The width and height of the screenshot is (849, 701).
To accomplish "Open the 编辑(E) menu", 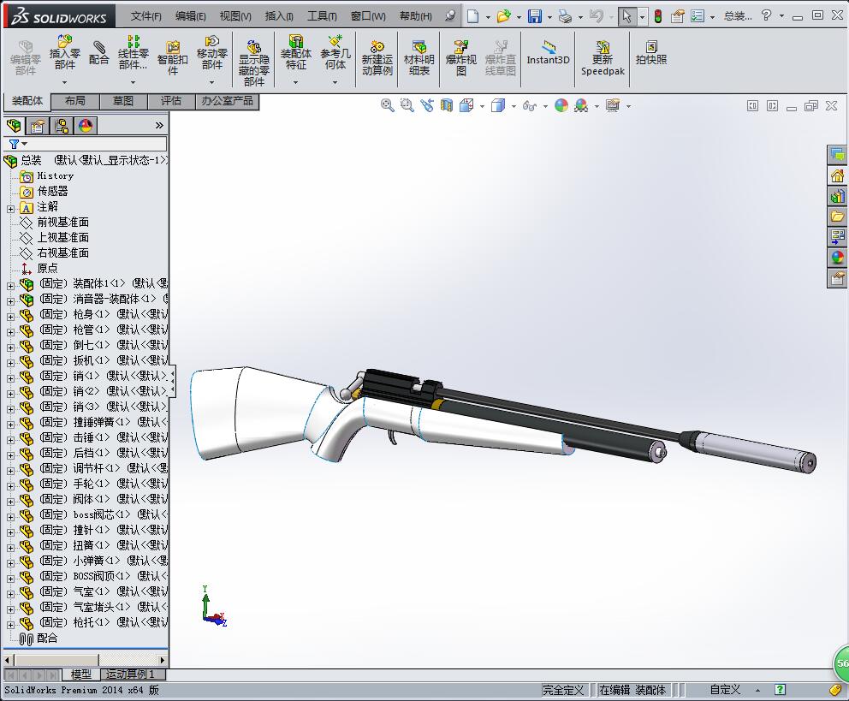I will [190, 16].
